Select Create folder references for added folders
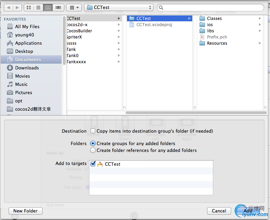 coord(93,150)
